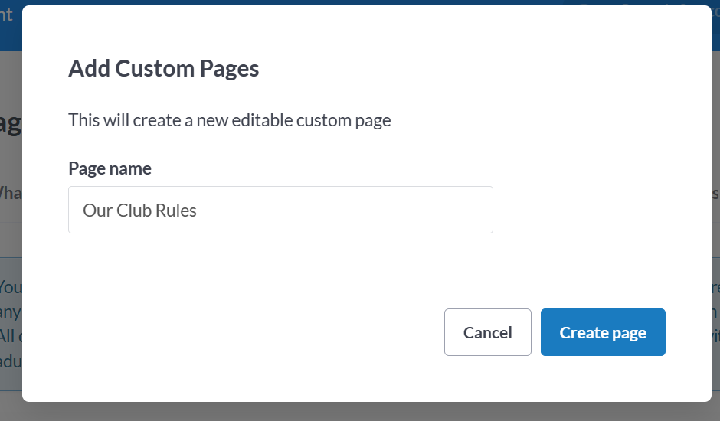The width and height of the screenshot is (720, 421).
Task: Click the dimmed area below the dialog
Action: 360,412
